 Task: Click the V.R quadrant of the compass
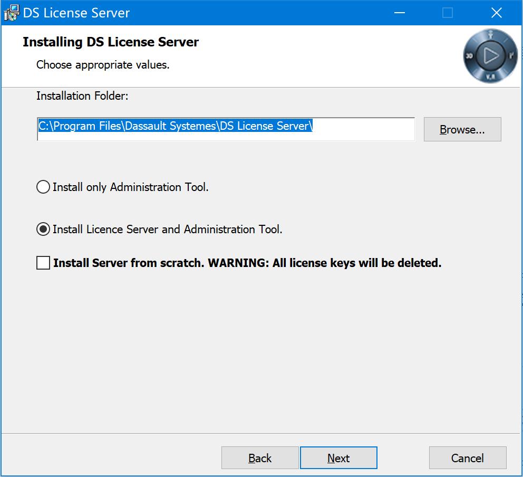coord(490,77)
